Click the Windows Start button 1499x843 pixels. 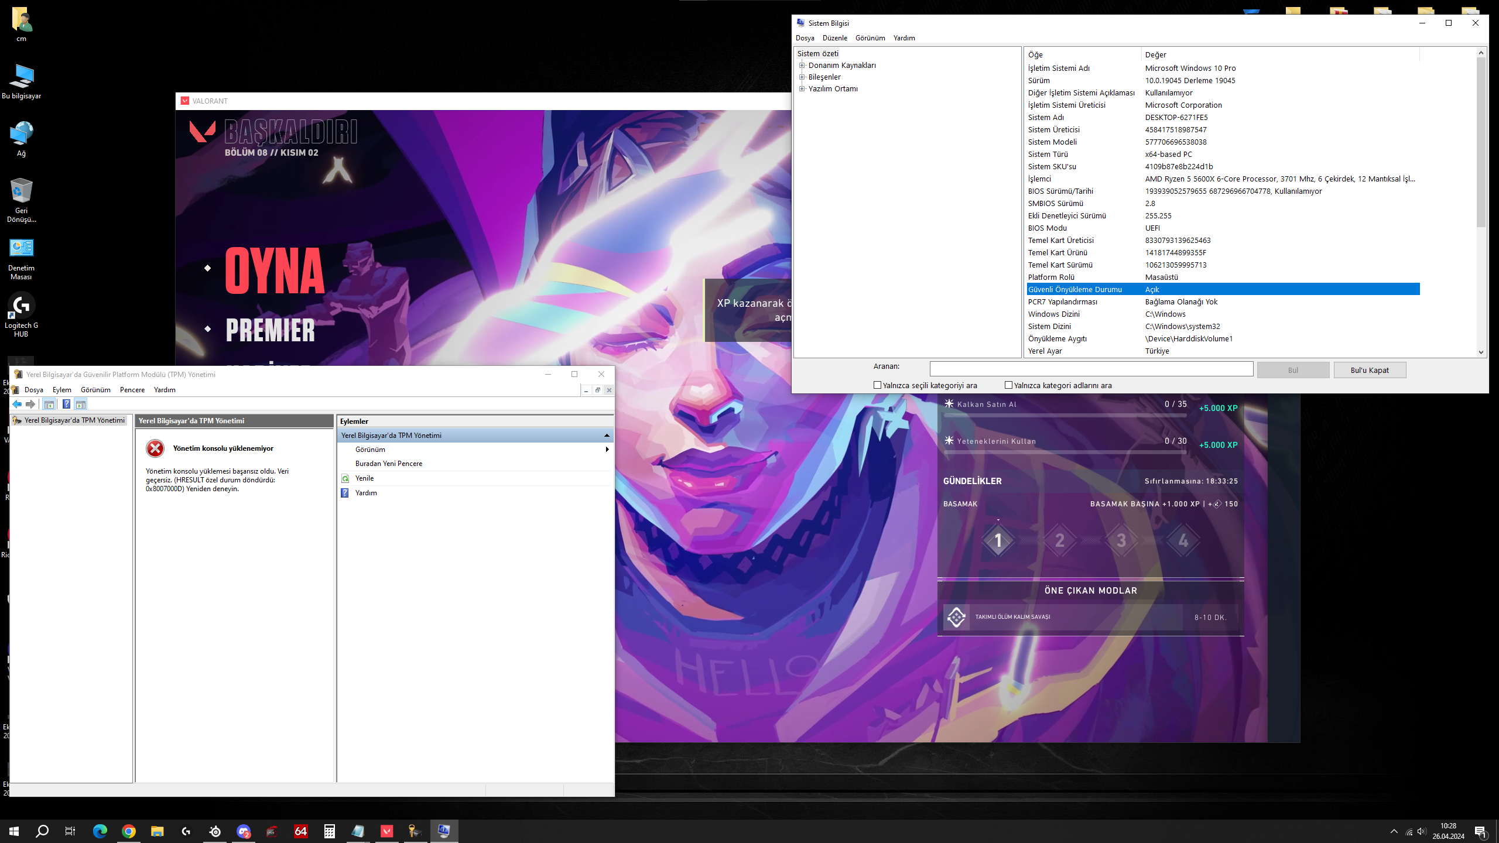(14, 831)
